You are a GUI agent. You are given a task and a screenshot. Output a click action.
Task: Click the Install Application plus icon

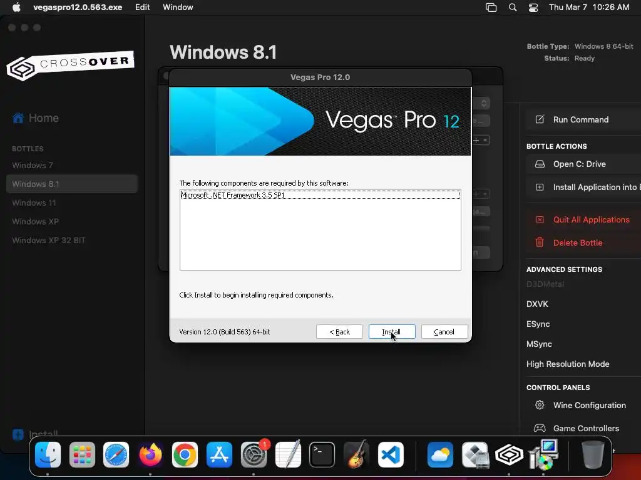pyautogui.click(x=540, y=187)
